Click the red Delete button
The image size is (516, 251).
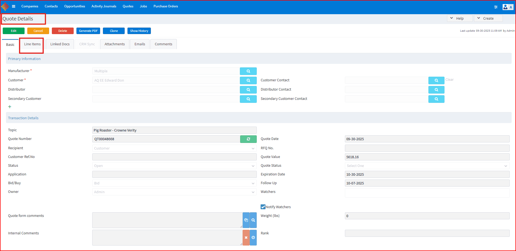click(62, 31)
